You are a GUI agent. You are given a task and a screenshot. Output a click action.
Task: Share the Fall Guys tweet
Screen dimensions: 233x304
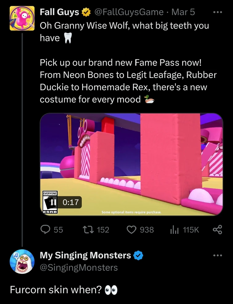point(218,229)
